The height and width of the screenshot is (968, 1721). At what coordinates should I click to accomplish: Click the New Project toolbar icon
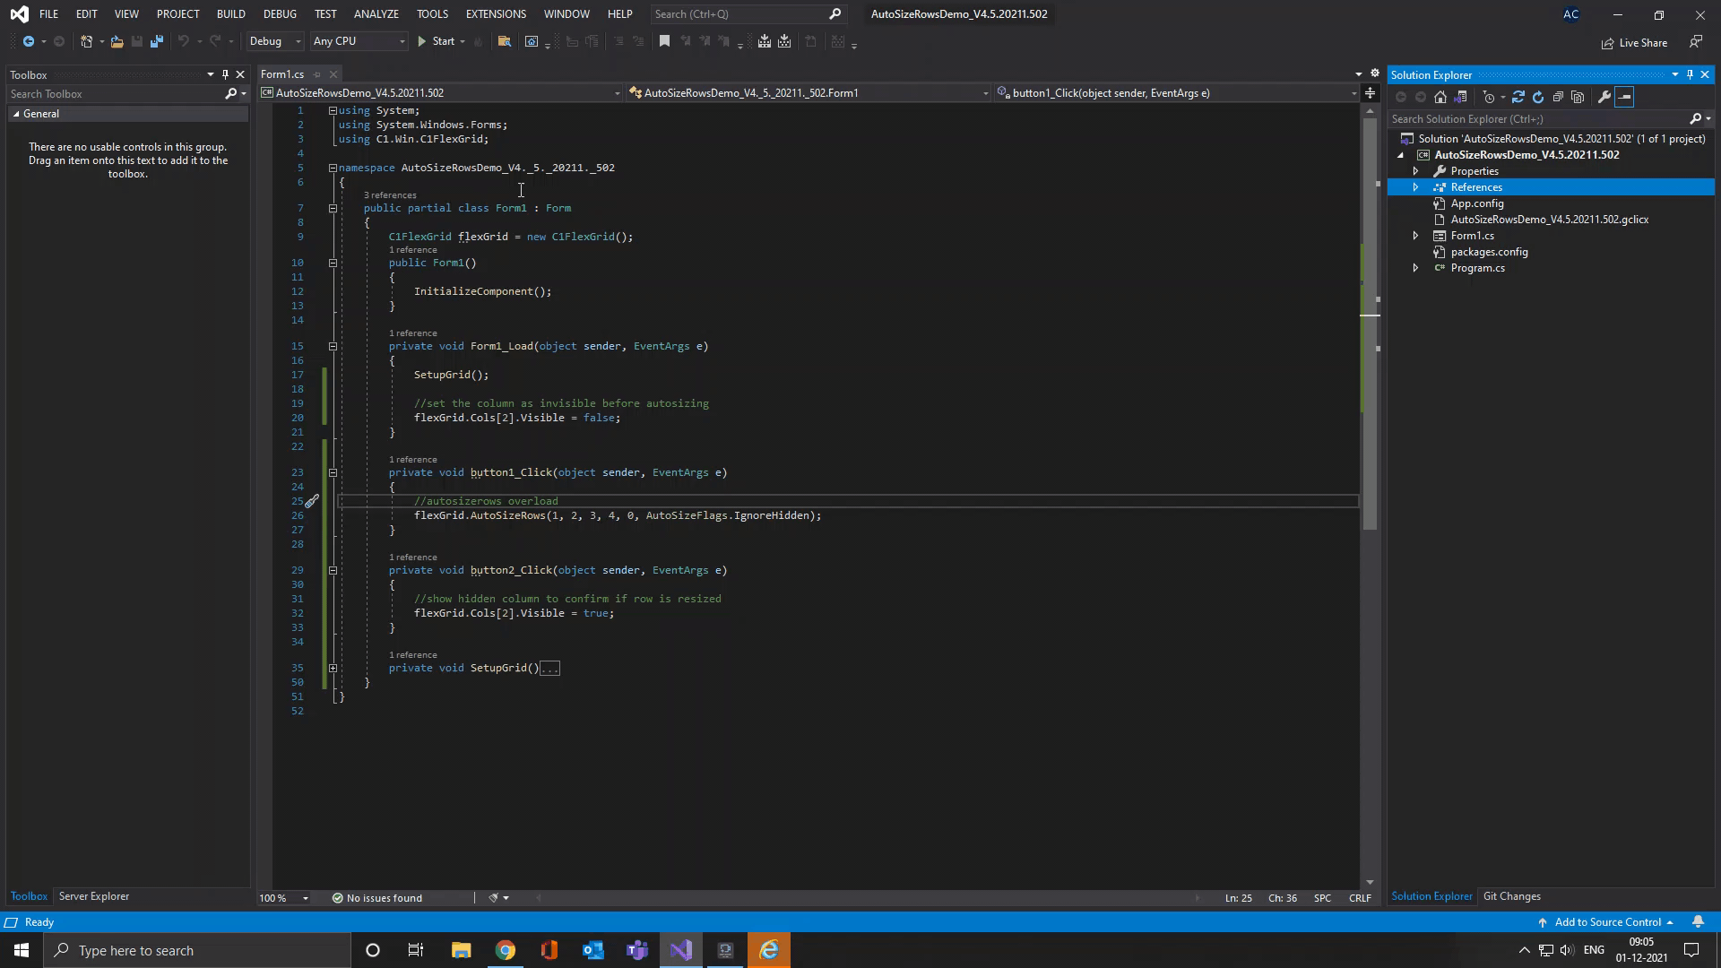pyautogui.click(x=87, y=41)
